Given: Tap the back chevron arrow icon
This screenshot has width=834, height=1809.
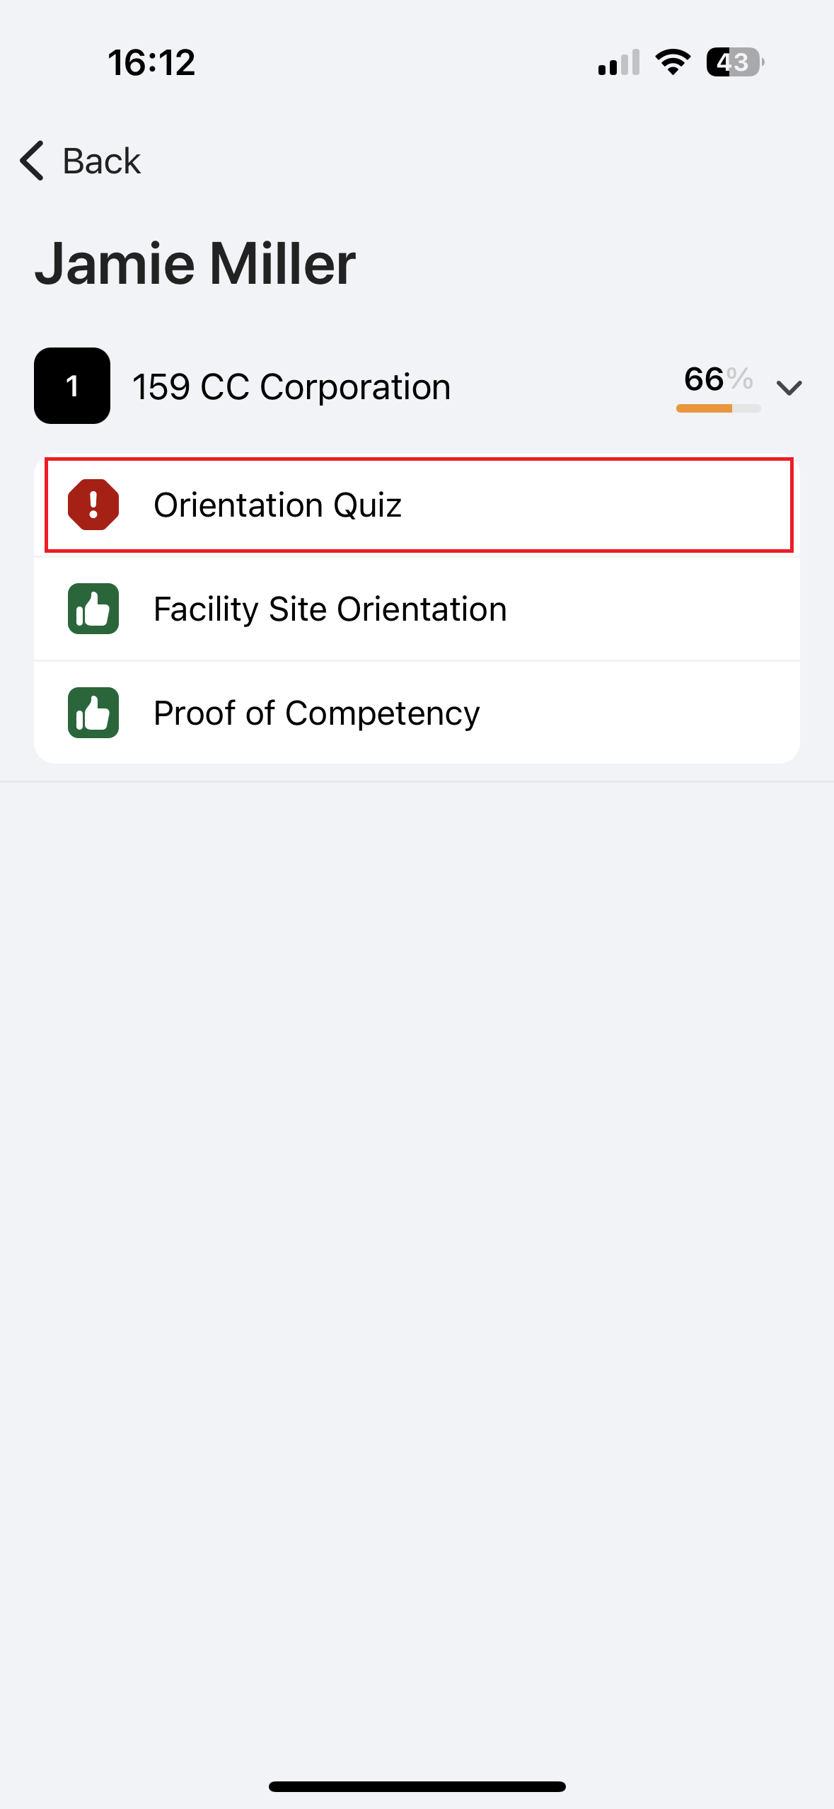Looking at the screenshot, I should [x=33, y=161].
